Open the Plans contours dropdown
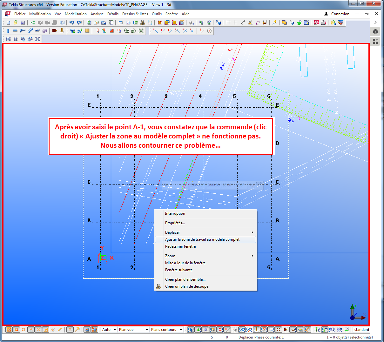Screen dimensions: 384x342 coord(166,330)
